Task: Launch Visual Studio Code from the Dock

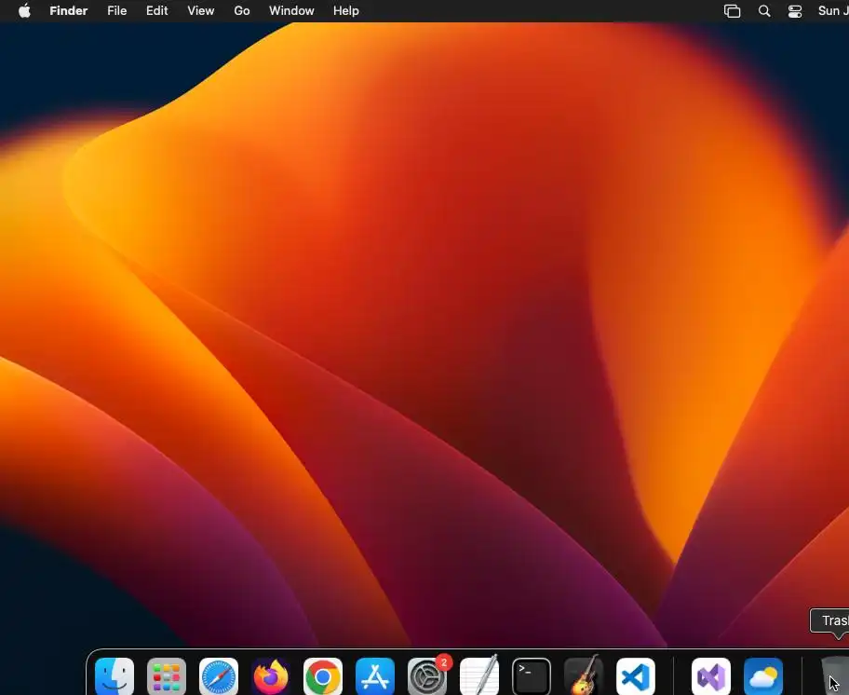Action: point(636,676)
